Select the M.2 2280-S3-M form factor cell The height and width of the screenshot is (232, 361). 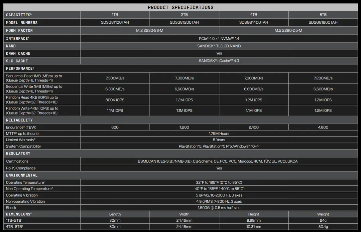click(150, 30)
